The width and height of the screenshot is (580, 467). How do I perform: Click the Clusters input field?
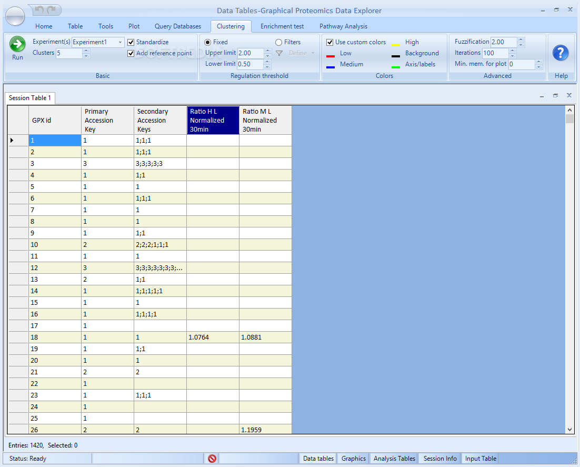point(69,53)
